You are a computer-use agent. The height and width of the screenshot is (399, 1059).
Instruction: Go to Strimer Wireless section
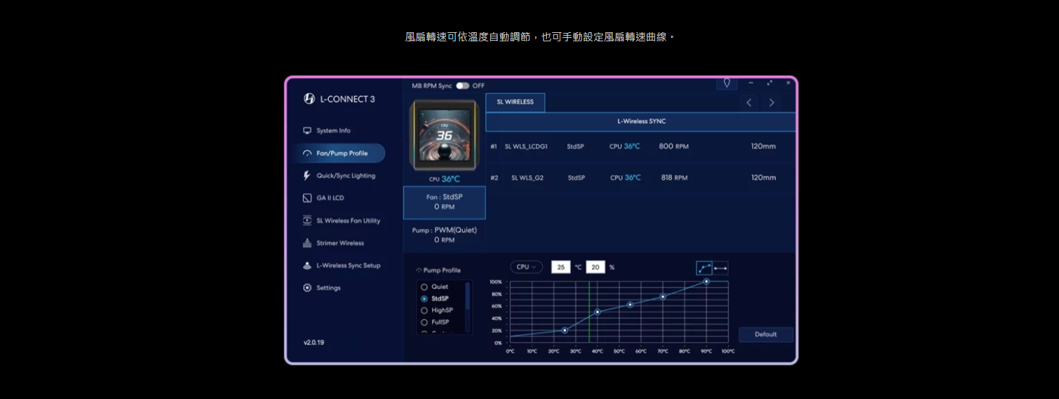point(339,243)
